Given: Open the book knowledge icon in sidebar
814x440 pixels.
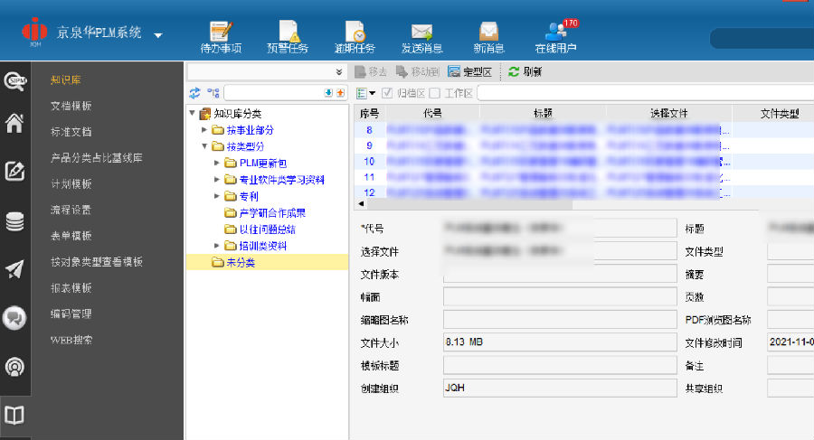Looking at the screenshot, I should pyautogui.click(x=14, y=415).
